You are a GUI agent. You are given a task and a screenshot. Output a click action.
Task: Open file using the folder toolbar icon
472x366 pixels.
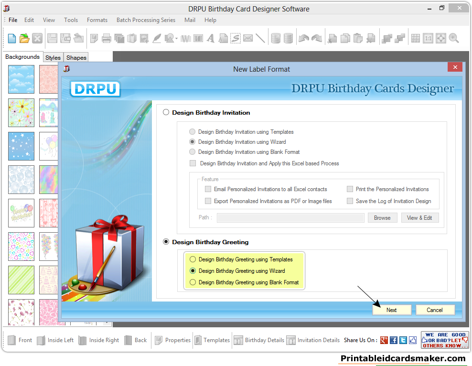pos(24,39)
